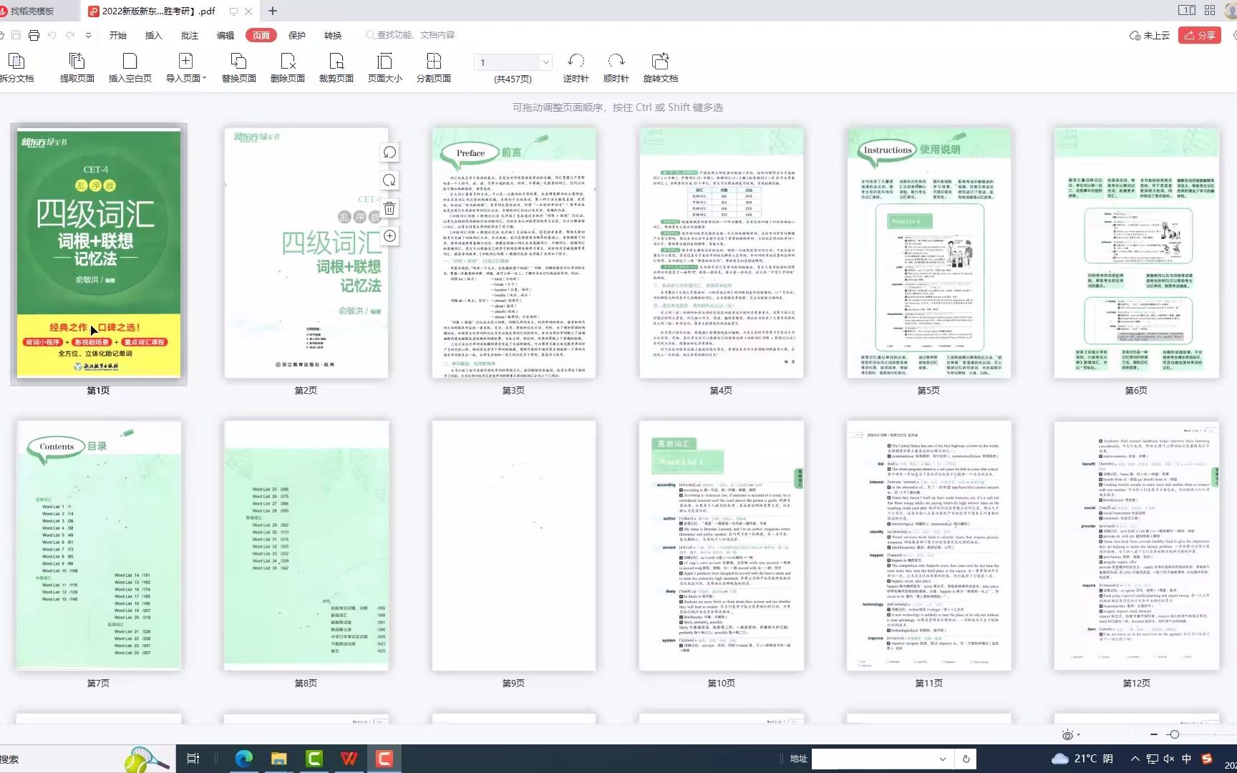The image size is (1237, 773).
Task: Open the 编辑 menu tab
Action: 225,35
